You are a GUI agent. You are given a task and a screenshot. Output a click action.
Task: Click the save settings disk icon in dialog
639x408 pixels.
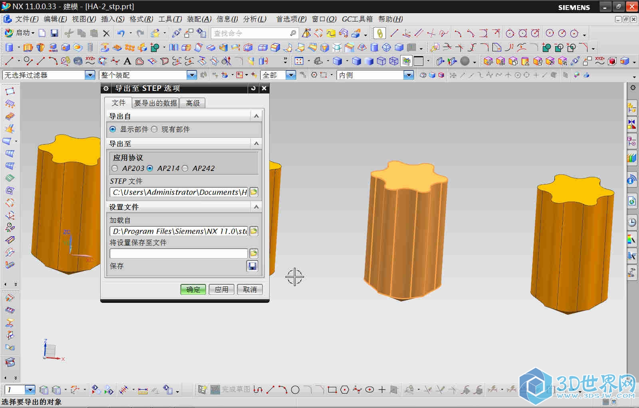click(252, 266)
